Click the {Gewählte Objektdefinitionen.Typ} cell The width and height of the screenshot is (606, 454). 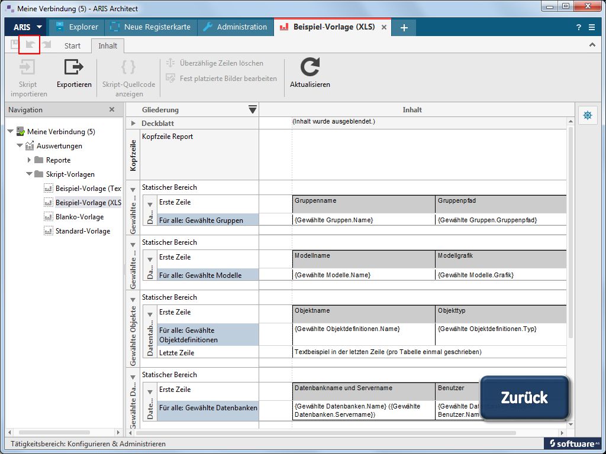(501, 335)
